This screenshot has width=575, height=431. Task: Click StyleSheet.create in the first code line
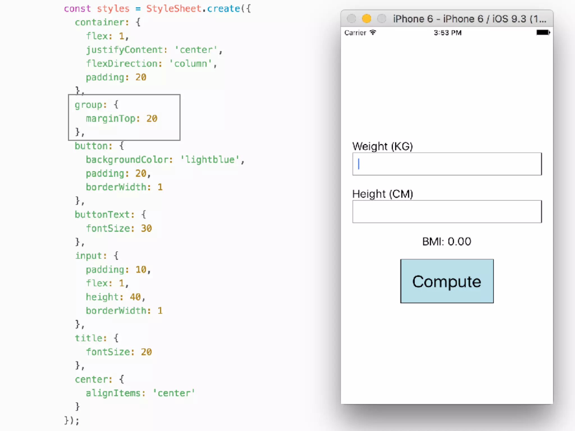click(193, 8)
